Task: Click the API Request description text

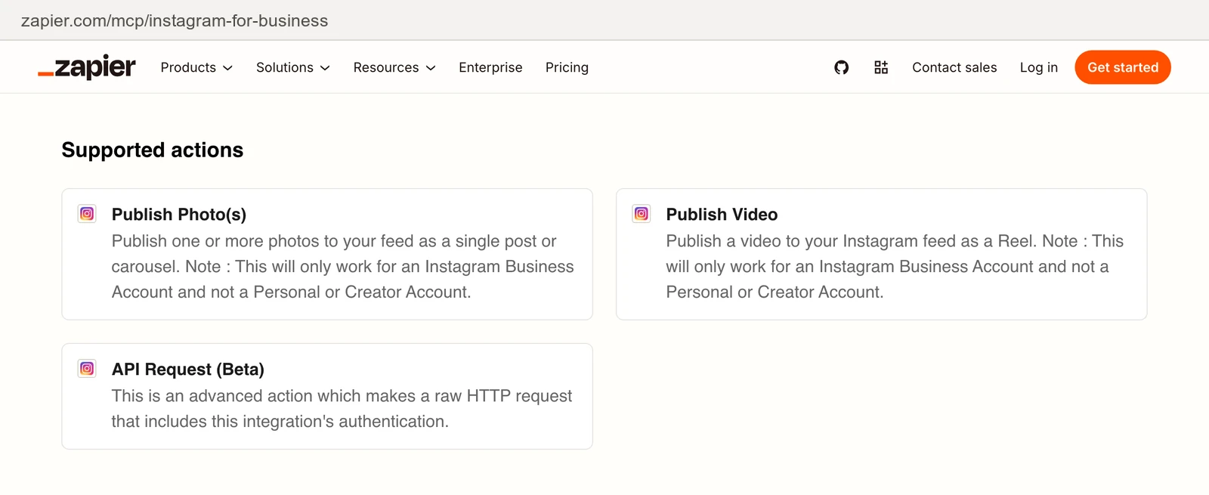Action: click(342, 409)
